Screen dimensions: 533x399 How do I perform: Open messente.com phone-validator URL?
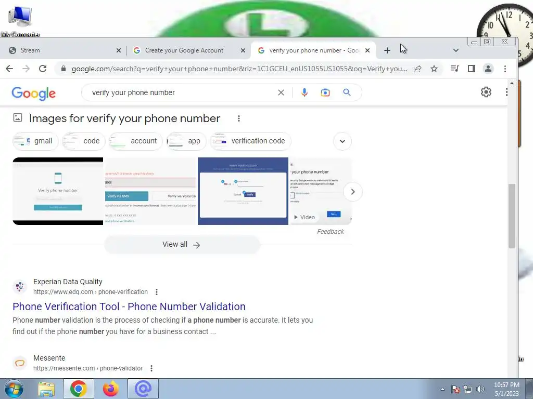click(88, 368)
